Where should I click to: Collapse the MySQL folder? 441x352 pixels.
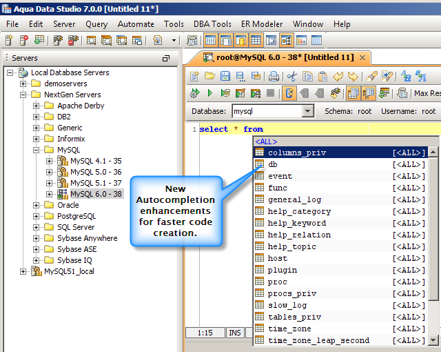(x=36, y=150)
